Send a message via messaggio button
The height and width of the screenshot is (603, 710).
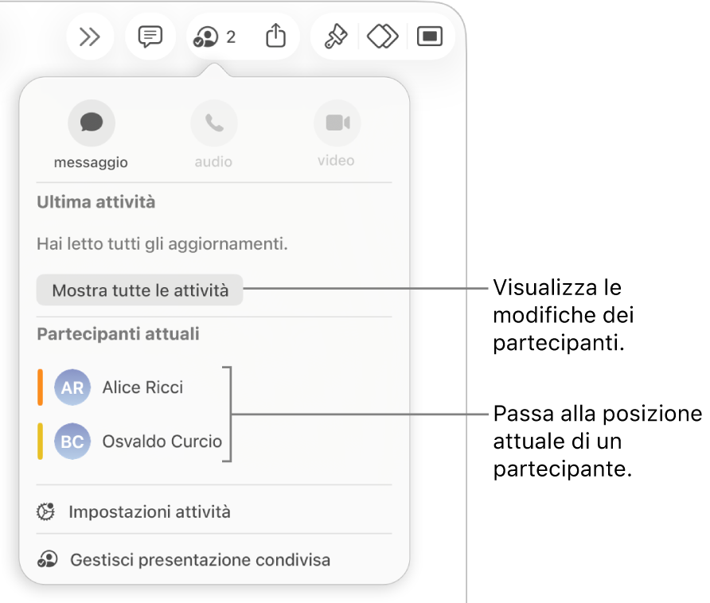click(92, 123)
